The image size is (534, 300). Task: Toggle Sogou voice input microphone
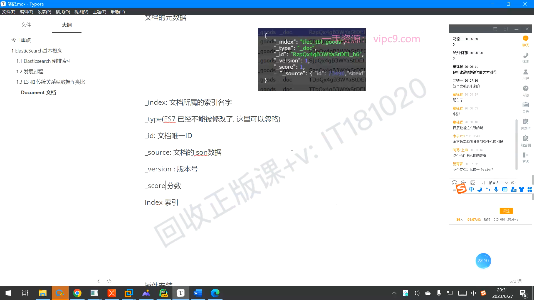click(x=496, y=189)
